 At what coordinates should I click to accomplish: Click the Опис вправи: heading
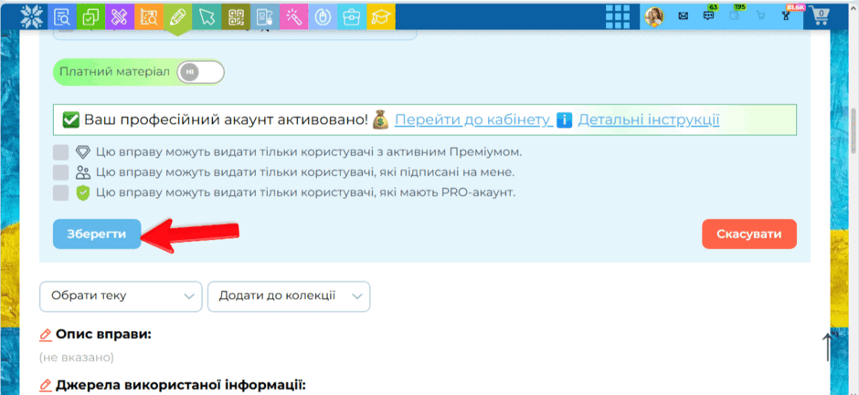(103, 335)
